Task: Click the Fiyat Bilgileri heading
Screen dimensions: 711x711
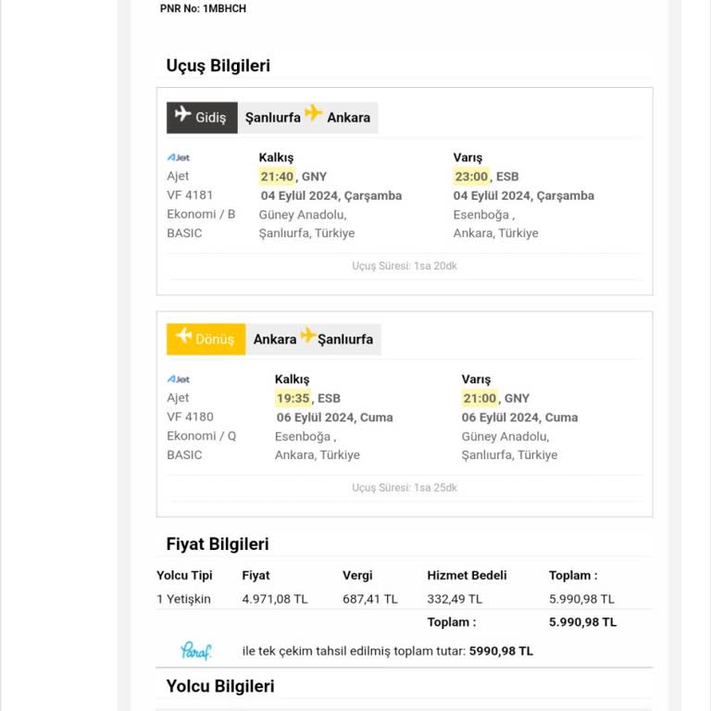Action: pos(218,544)
